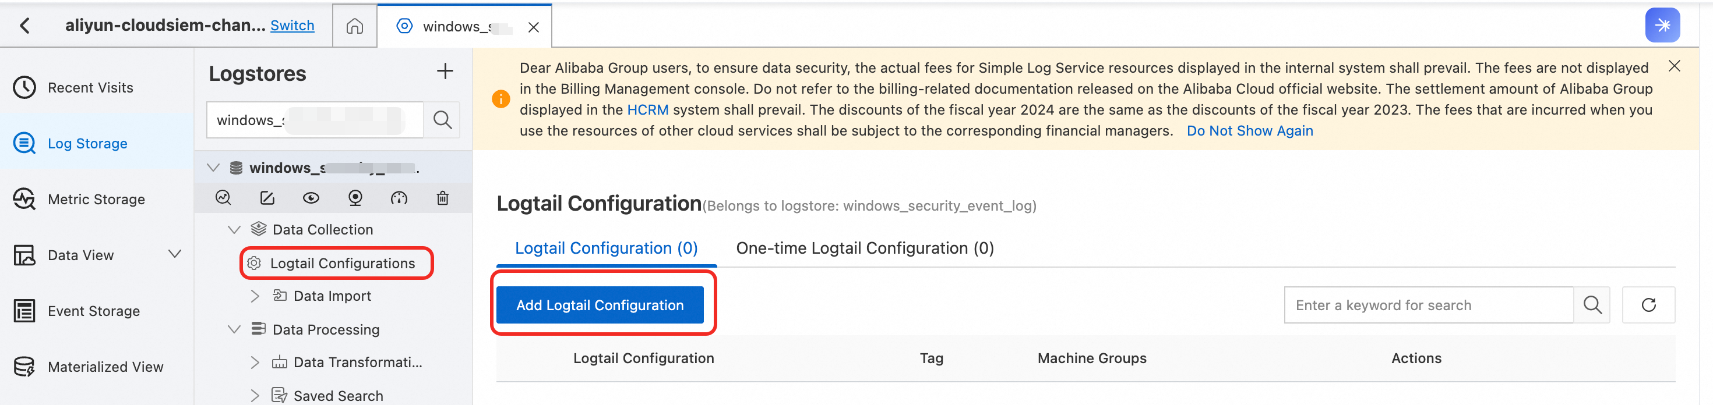Click the gauge dashboard icon under logstore

(399, 198)
